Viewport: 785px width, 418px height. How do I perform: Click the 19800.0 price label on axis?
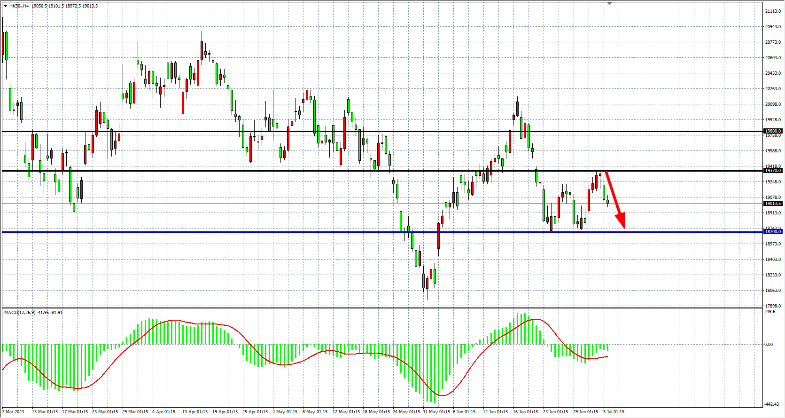tap(773, 131)
